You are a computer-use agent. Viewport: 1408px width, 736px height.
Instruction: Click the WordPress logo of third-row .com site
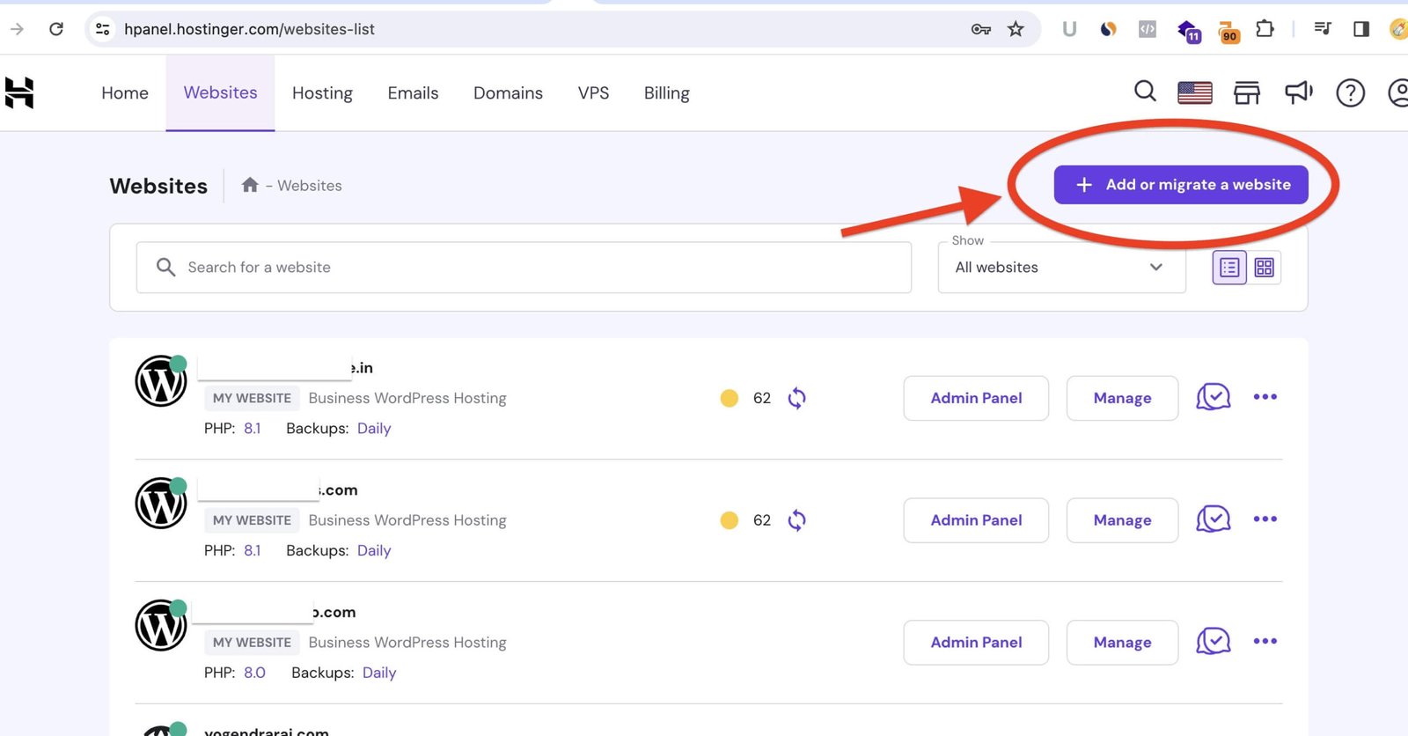coord(160,626)
